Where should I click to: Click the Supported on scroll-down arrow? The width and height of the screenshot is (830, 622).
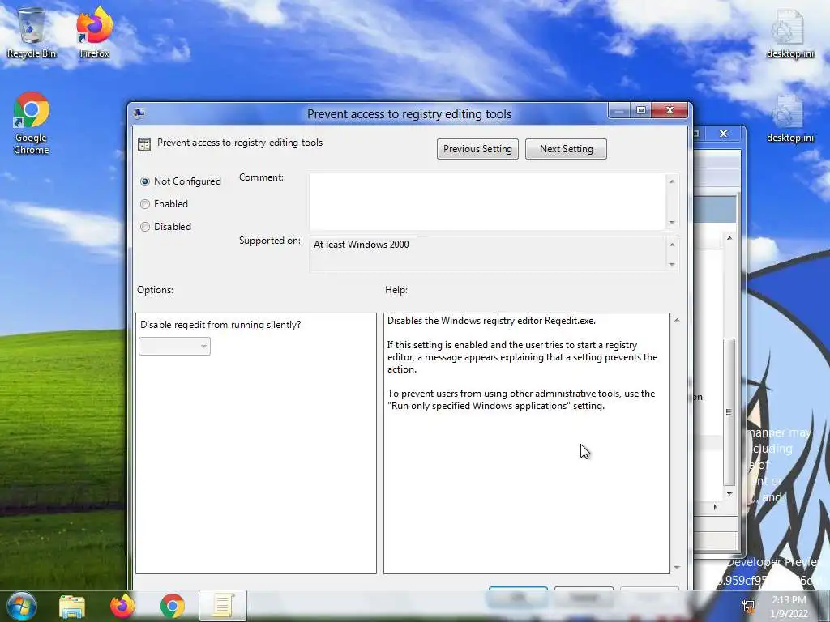[672, 265]
